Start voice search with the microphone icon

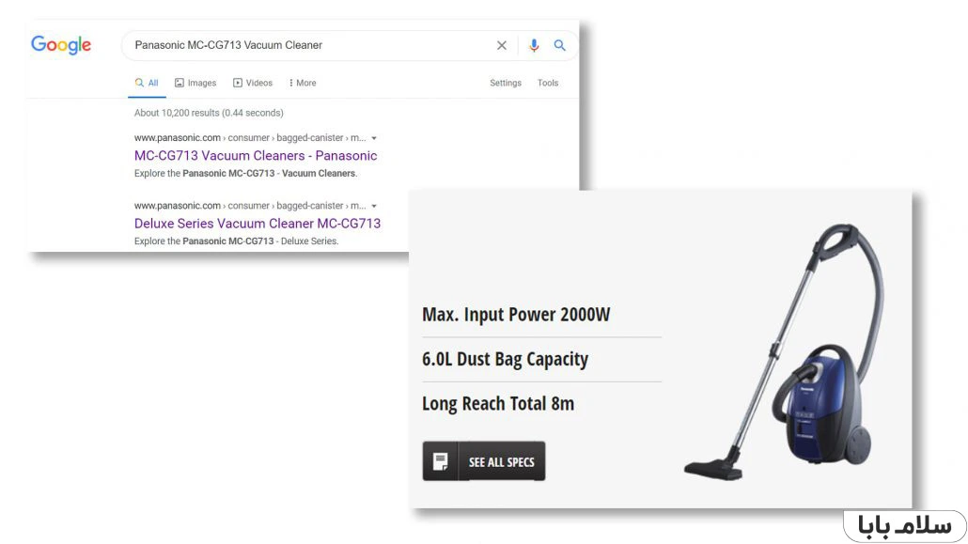[534, 45]
